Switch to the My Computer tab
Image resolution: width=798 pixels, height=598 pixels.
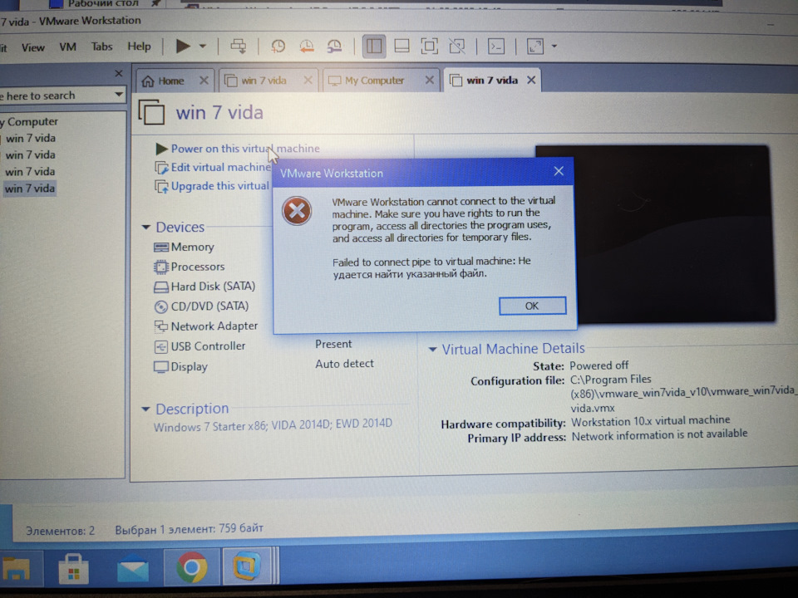point(374,81)
